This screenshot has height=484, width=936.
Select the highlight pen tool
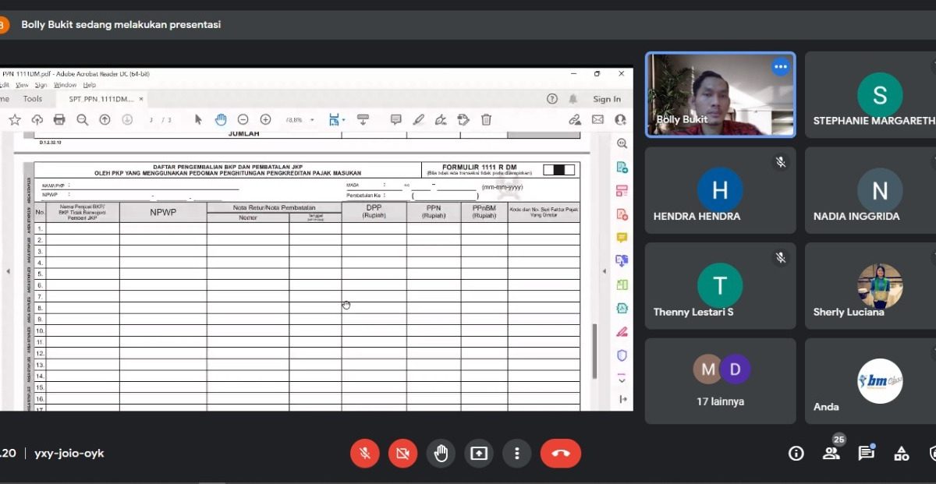pos(419,120)
